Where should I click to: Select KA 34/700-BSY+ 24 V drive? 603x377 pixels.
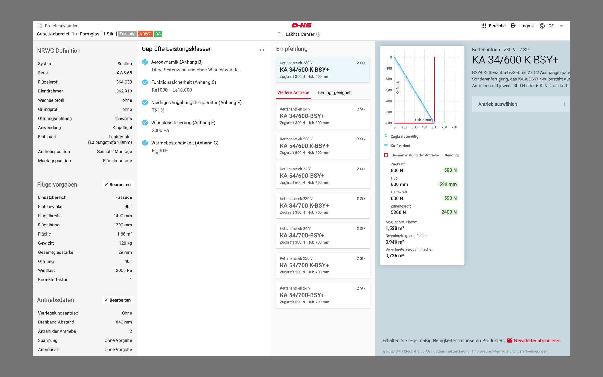(323, 236)
